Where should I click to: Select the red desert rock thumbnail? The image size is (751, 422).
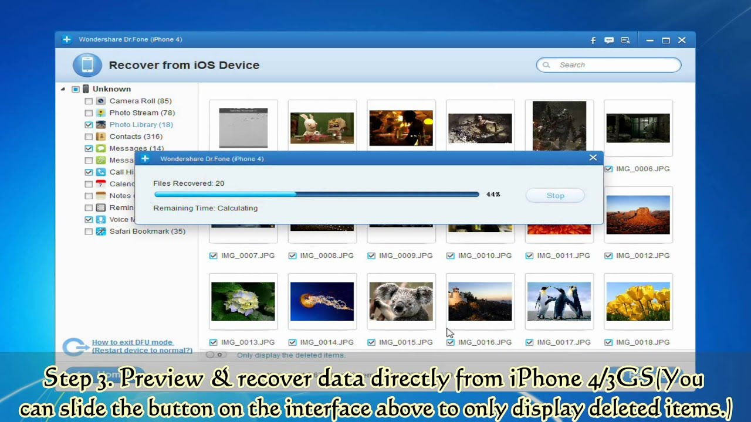[x=638, y=215]
